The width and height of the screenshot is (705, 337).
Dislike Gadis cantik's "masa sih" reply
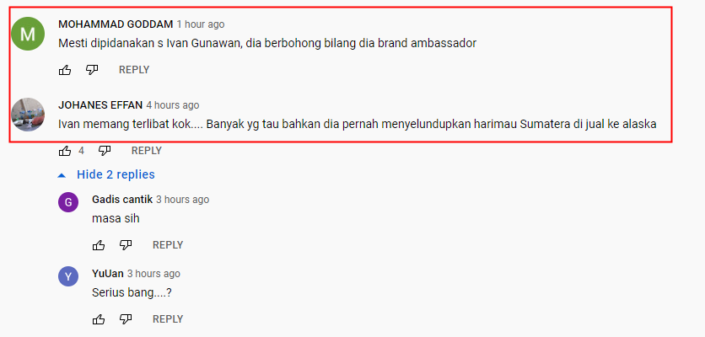(126, 245)
